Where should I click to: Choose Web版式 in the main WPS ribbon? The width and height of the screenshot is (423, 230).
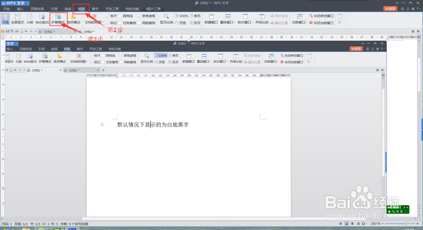(42, 19)
